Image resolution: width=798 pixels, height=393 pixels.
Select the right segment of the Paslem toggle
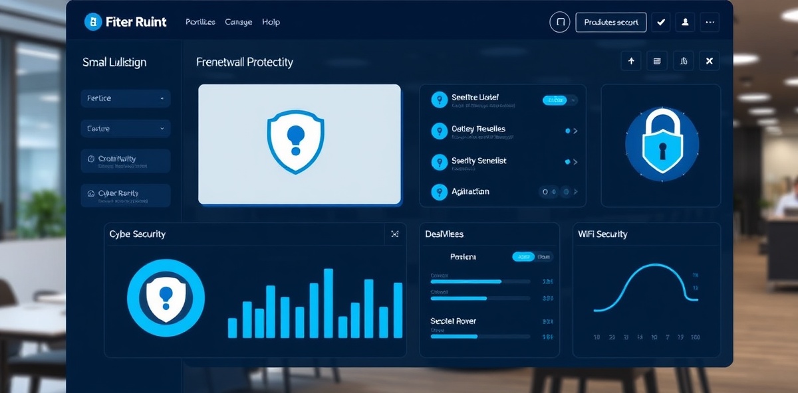544,257
